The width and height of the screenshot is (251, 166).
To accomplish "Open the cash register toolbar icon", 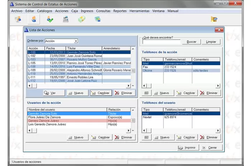I will click(x=66, y=19).
